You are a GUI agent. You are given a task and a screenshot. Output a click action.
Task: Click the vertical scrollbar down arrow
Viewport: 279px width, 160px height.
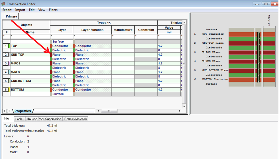[x=184, y=106]
